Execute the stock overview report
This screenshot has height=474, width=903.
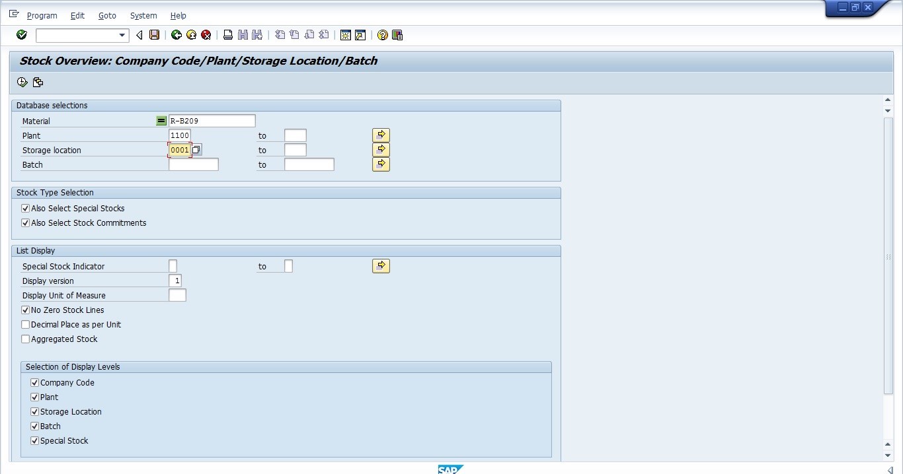[22, 82]
